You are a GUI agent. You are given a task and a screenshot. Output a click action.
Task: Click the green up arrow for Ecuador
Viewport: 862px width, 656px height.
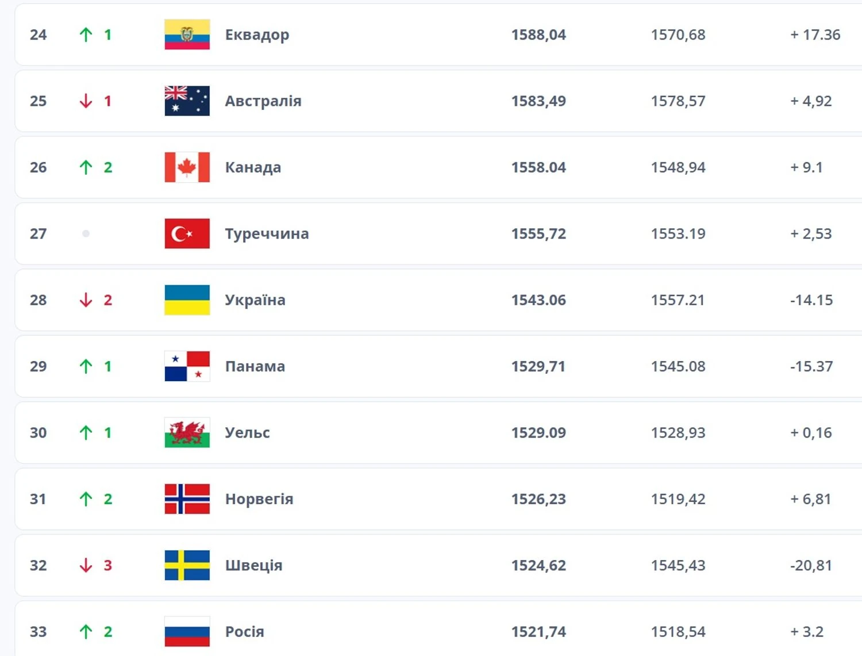click(86, 34)
